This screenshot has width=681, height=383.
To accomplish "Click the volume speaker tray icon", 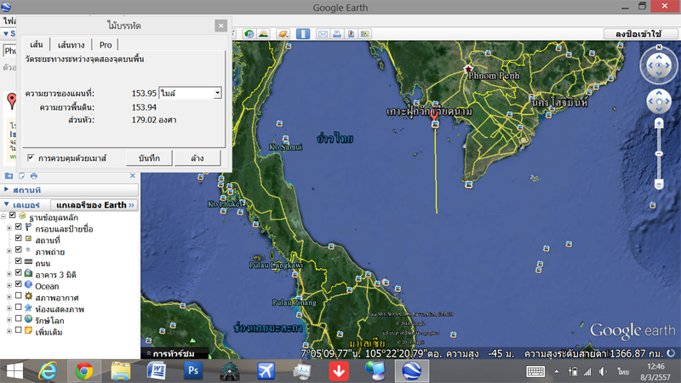I will pos(603,372).
